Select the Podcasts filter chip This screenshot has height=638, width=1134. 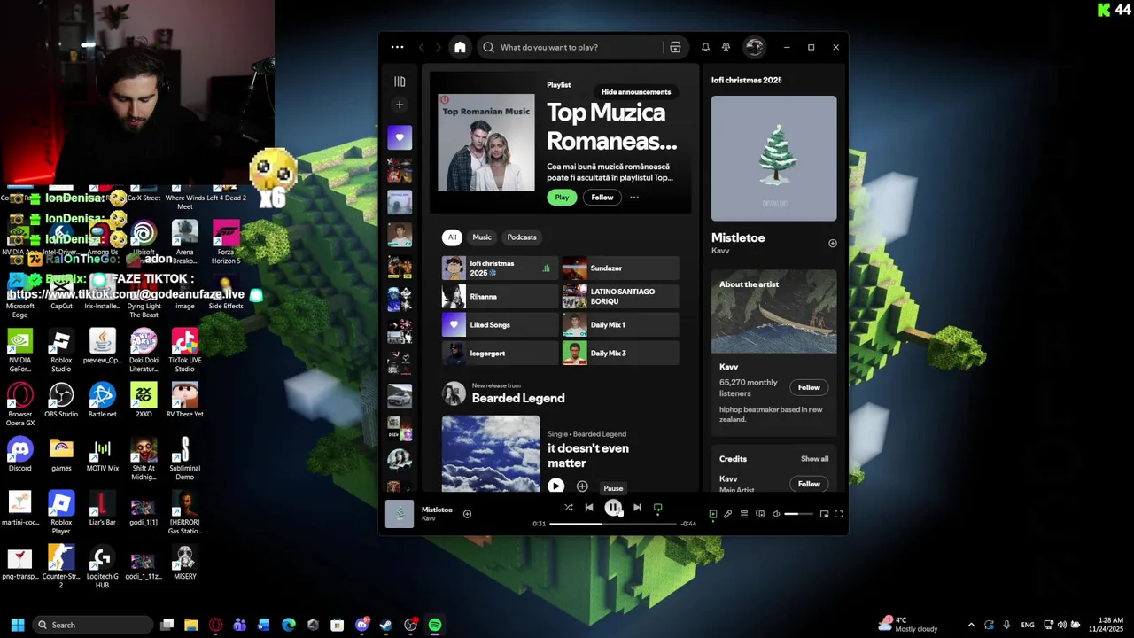(x=522, y=237)
